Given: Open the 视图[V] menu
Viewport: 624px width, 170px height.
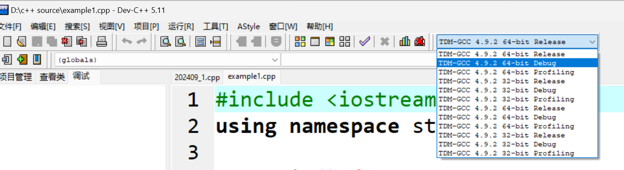Looking at the screenshot, I should pyautogui.click(x=112, y=26).
